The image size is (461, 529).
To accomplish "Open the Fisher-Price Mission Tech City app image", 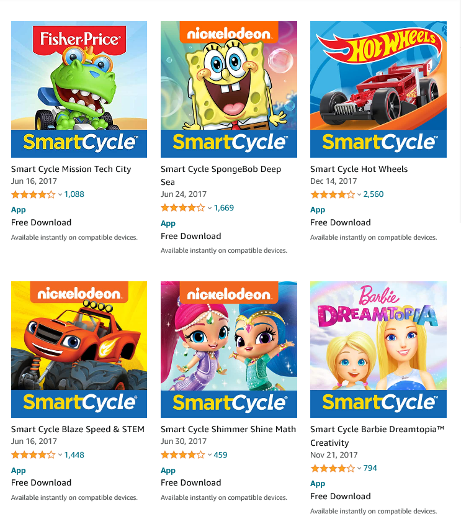I will pyautogui.click(x=79, y=89).
